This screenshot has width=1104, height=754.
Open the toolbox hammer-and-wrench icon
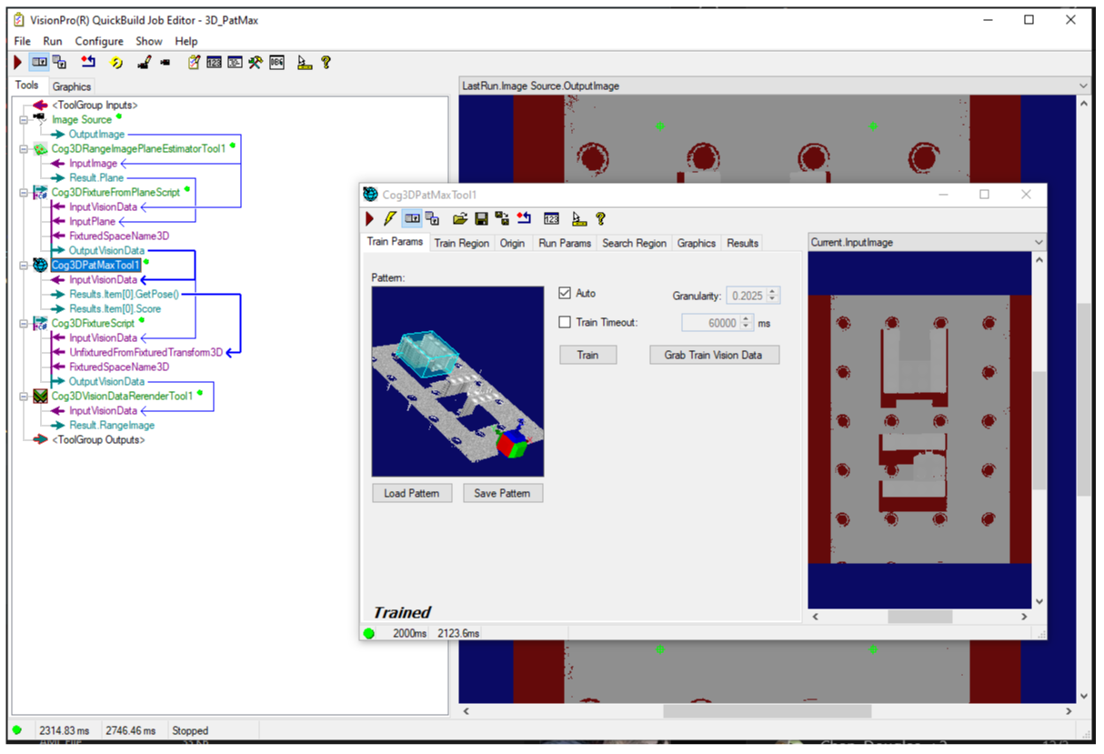(x=256, y=63)
